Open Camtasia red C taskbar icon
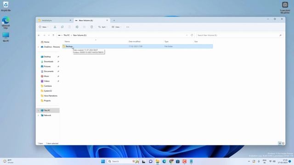 point(185,161)
